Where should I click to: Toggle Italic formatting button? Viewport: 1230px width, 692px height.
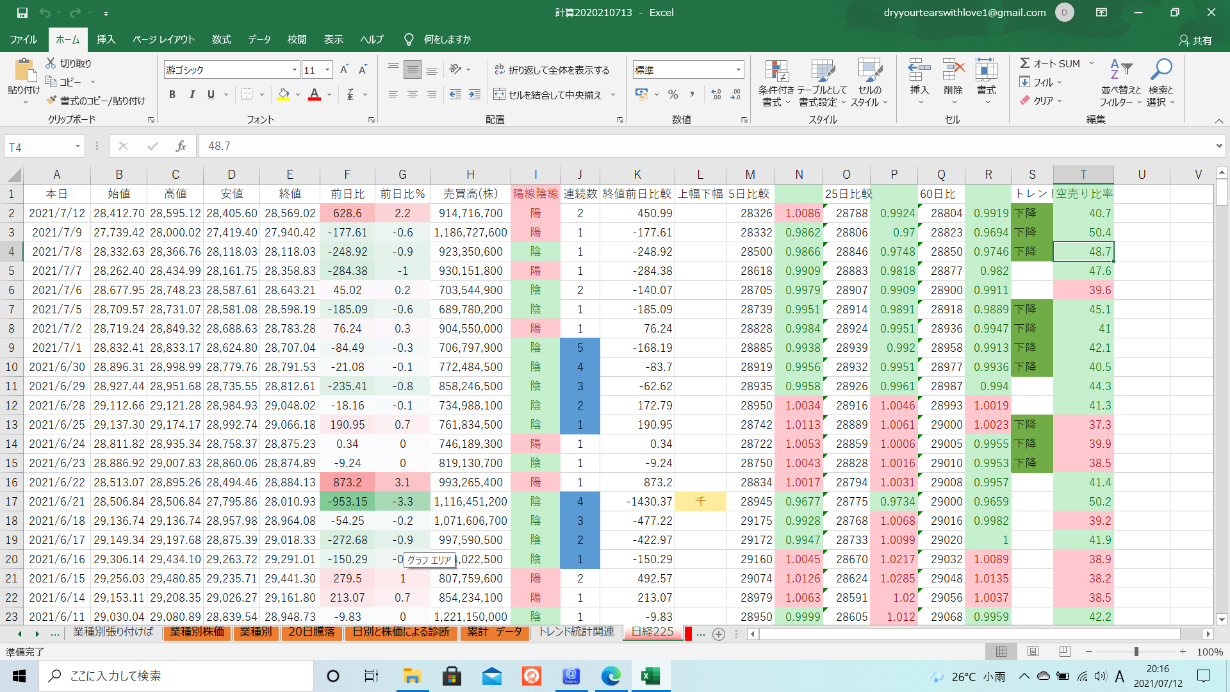[192, 95]
